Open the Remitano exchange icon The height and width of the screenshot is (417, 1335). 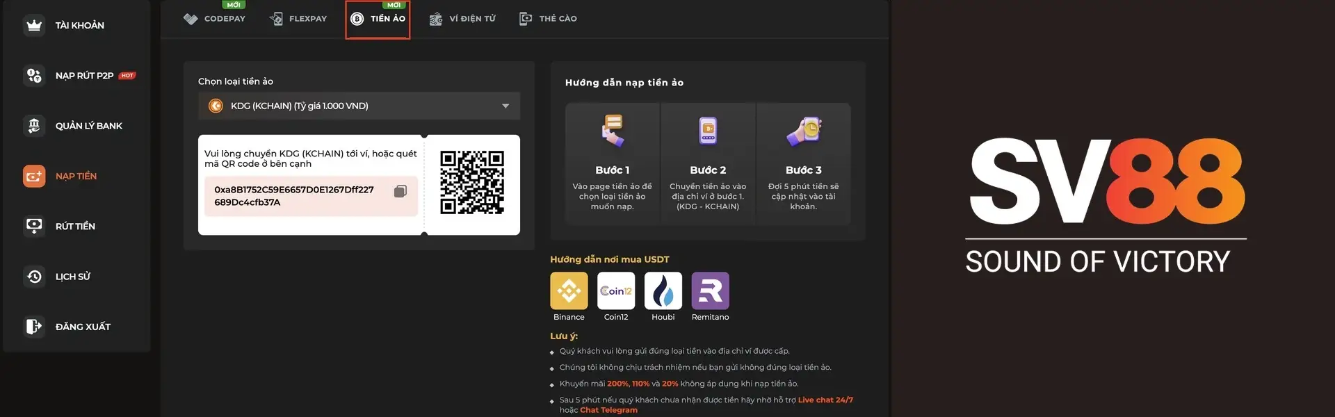tap(710, 291)
